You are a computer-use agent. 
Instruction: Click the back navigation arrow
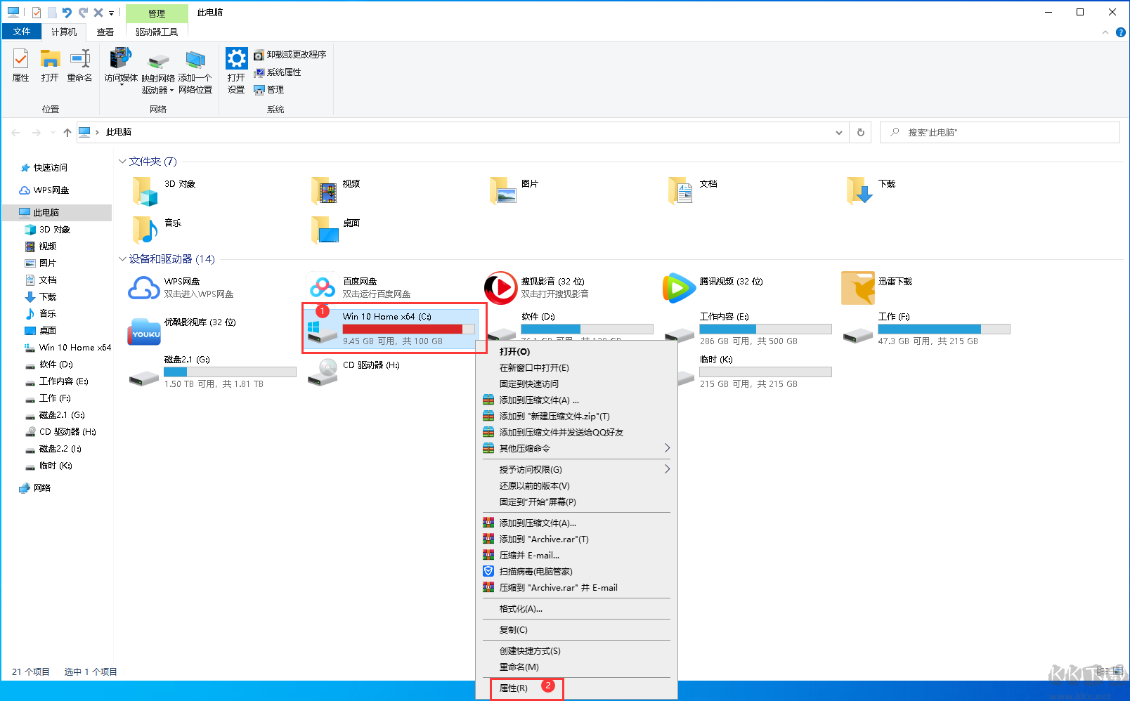tap(15, 132)
